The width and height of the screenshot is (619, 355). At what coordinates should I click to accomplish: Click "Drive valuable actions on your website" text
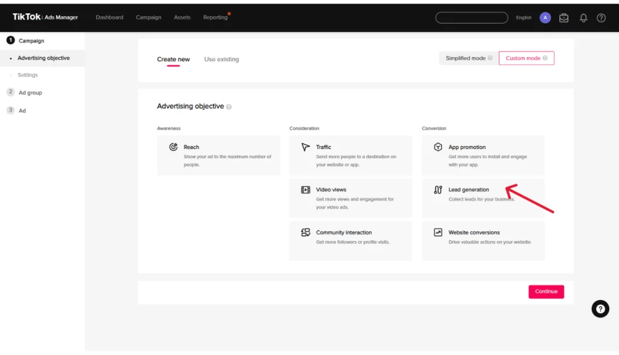[490, 241]
